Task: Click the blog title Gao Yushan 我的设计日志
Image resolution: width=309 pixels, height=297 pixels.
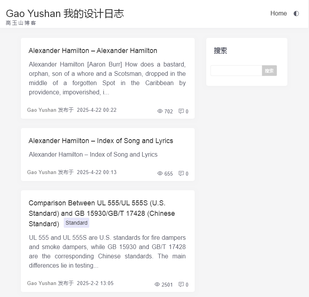Action: coord(65,14)
